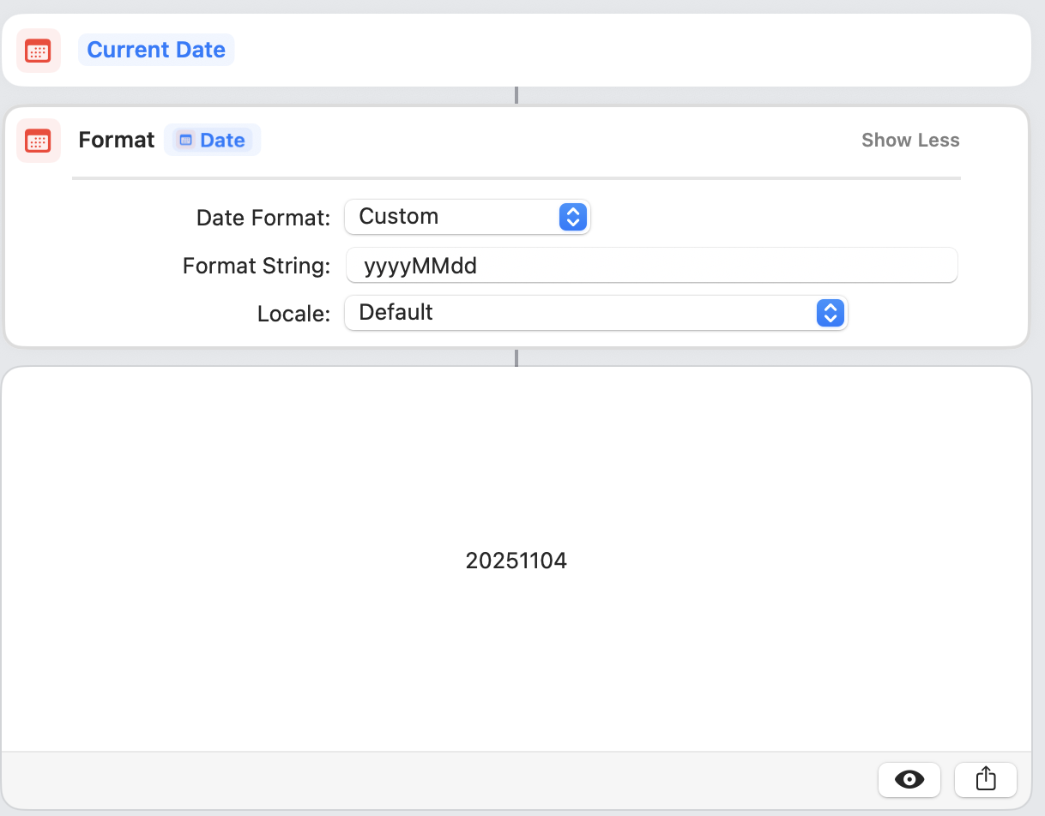This screenshot has width=1045, height=816.
Task: Click the bold Format action title
Action: 117,141
